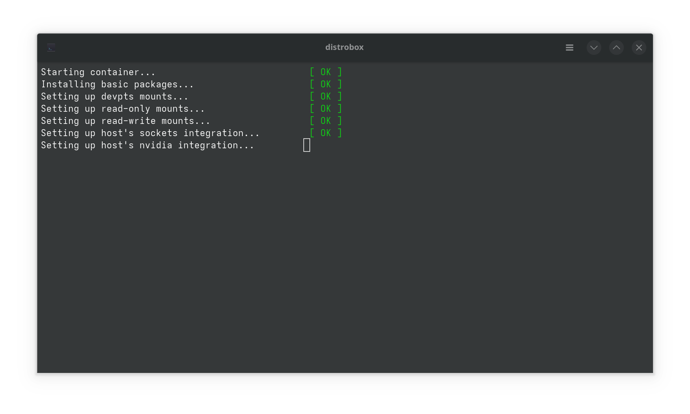
Task: Click the down-chevron minimize icon
Action: click(594, 48)
